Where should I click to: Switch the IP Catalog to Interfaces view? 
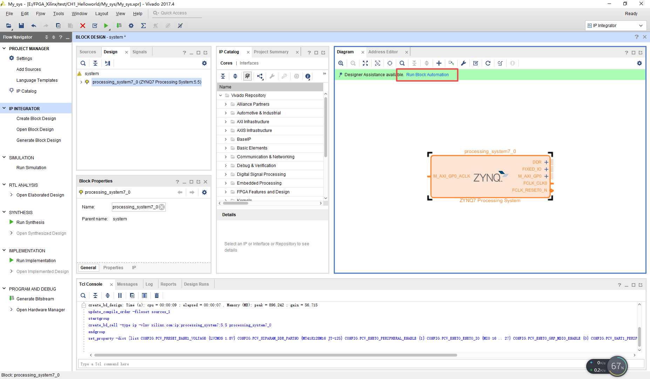[249, 63]
